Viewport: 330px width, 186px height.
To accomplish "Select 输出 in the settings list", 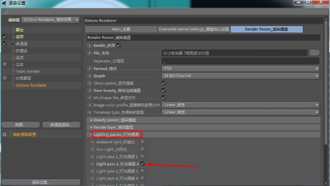I will click(x=20, y=30).
